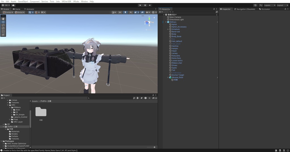290x152 pixels.
Task: Adjust the Project icon size slider
Action: (154, 147)
